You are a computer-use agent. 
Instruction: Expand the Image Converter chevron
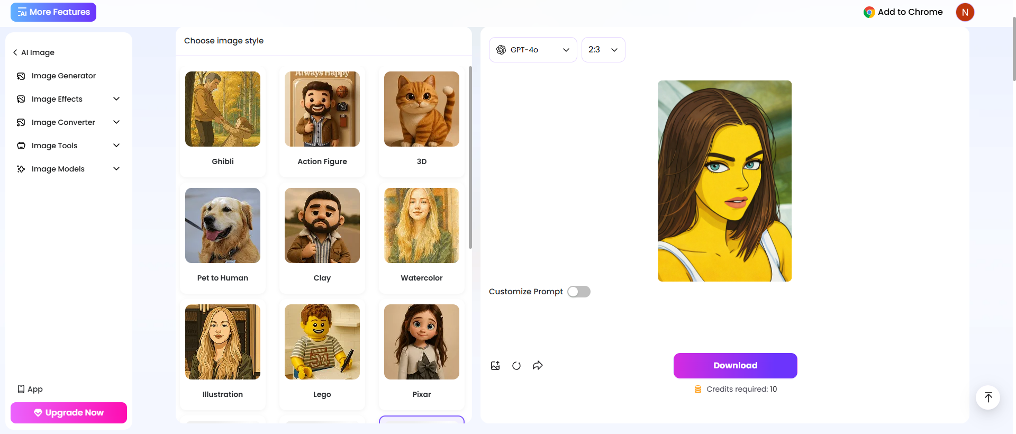[116, 122]
